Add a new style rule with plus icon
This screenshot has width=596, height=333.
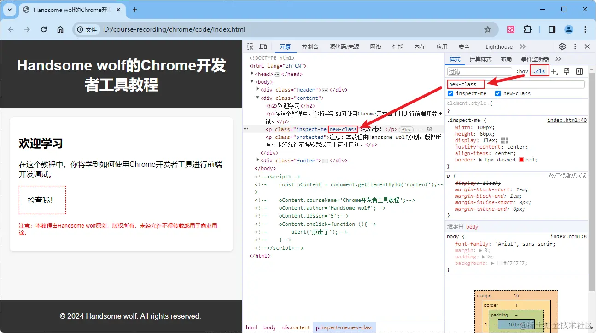[554, 72]
